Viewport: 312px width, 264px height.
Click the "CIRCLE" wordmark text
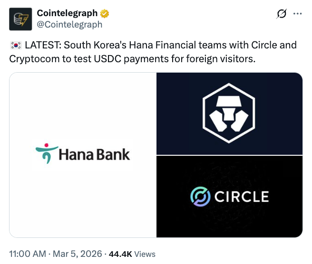pos(241,197)
